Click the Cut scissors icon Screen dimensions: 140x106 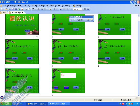pos(42,9)
